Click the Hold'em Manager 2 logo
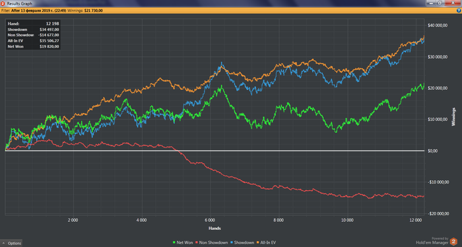This screenshot has width=462, height=247. point(454,242)
